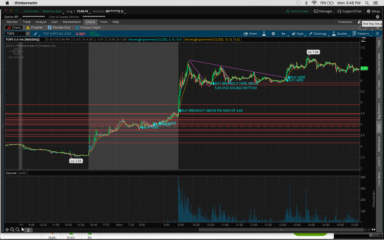Open chart settings gear icon

273,34
